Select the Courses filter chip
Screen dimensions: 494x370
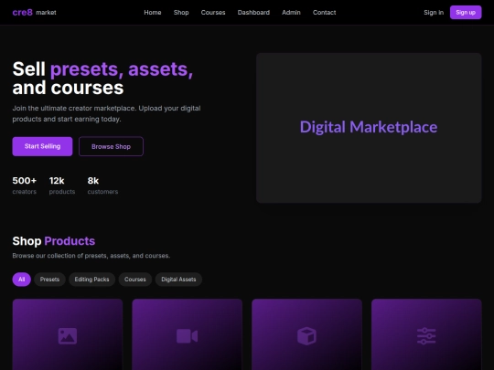[x=134, y=280]
